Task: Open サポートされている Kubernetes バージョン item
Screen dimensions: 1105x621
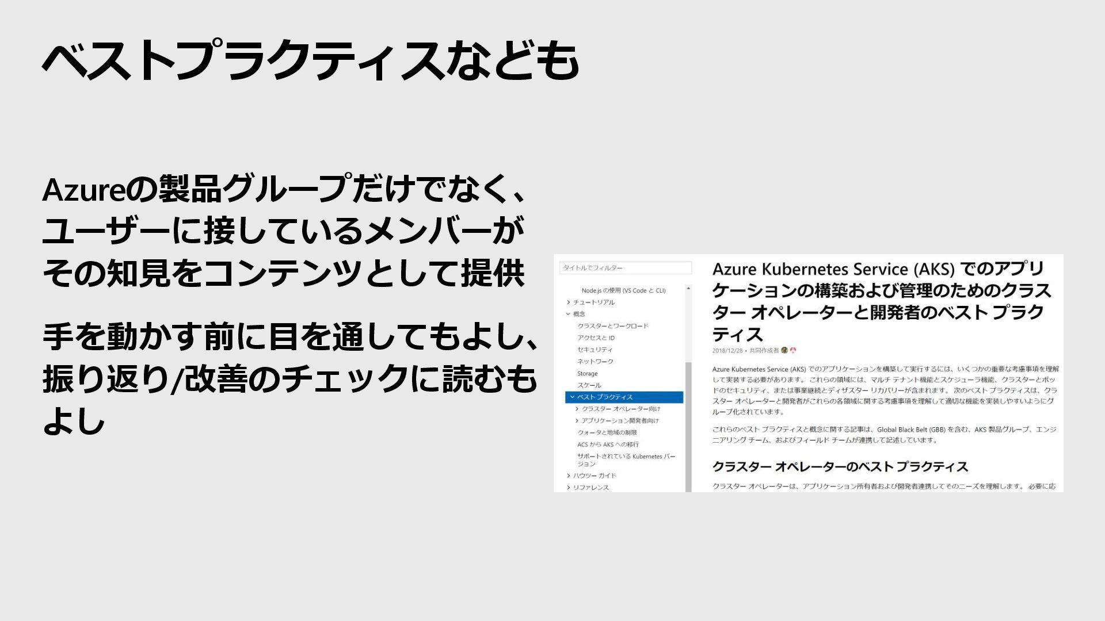Action: pos(626,460)
